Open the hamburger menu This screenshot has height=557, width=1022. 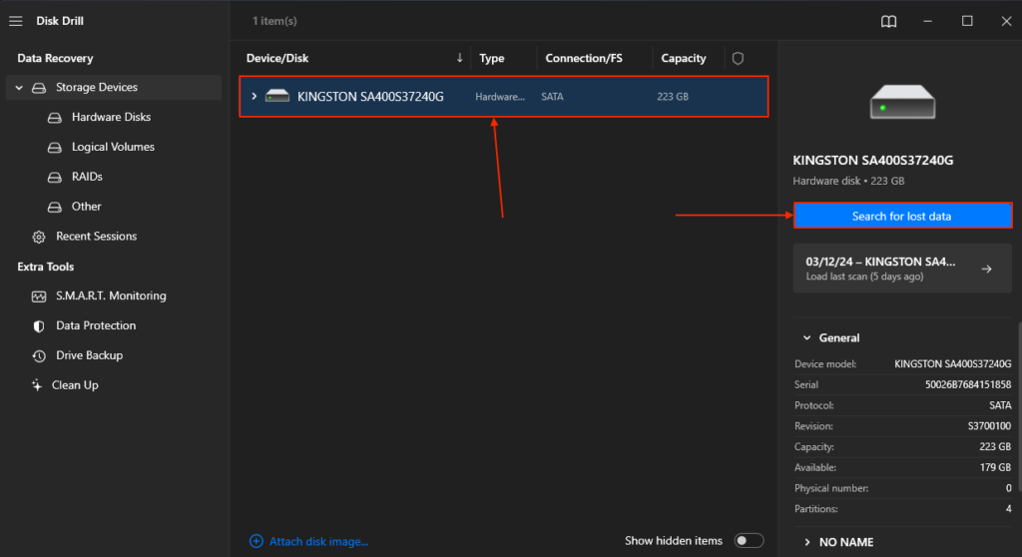tap(16, 22)
